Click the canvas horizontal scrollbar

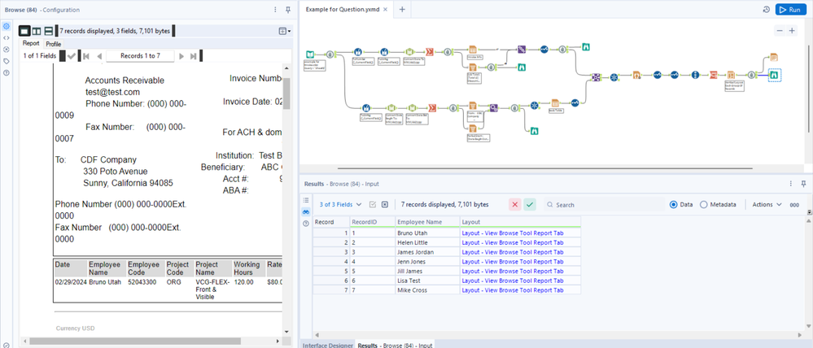pos(545,168)
